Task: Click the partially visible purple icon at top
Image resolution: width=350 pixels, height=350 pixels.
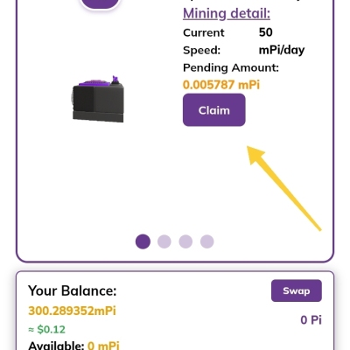Action: pos(100,4)
